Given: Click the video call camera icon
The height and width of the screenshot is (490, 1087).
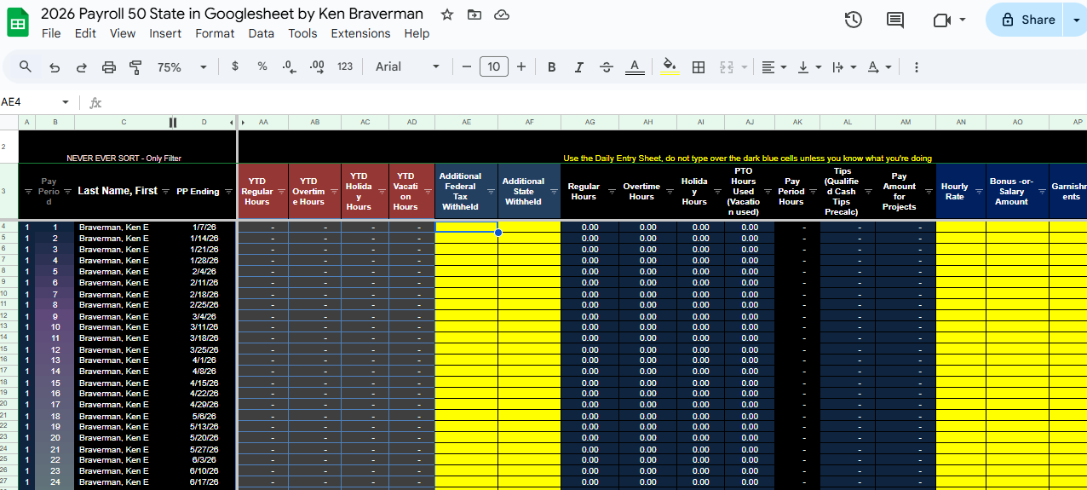Looking at the screenshot, I should point(941,20).
